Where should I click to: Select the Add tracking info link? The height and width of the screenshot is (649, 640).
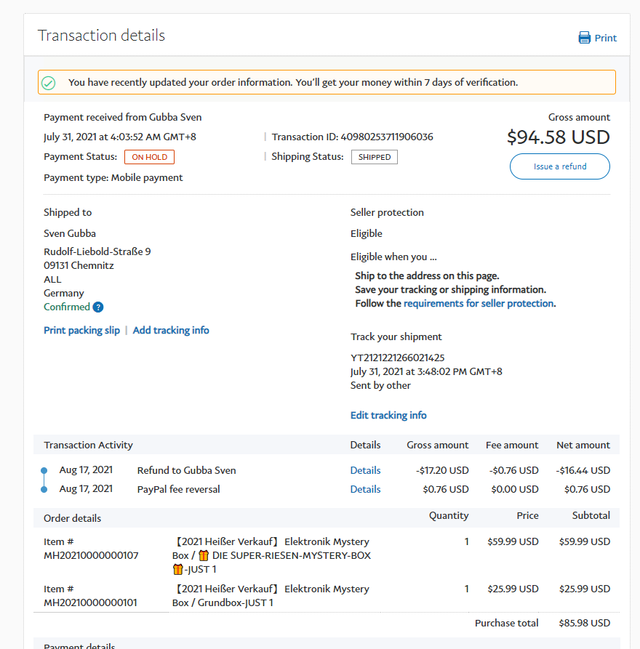[x=171, y=330]
